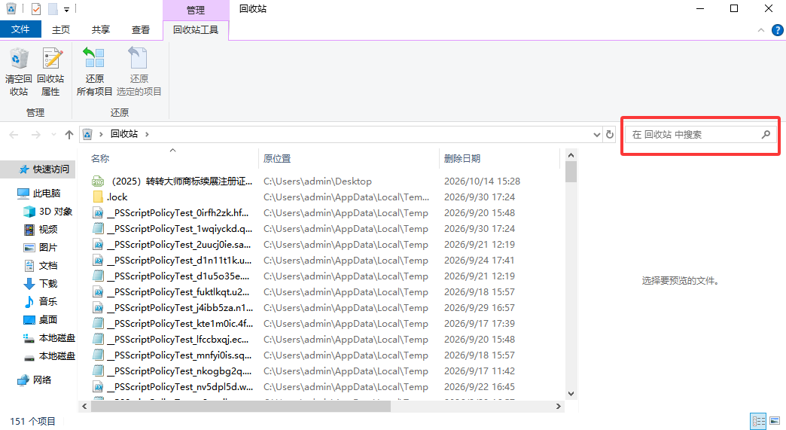Switch to the 共享 ribbon tab
The image size is (786, 430).
coord(101,29)
